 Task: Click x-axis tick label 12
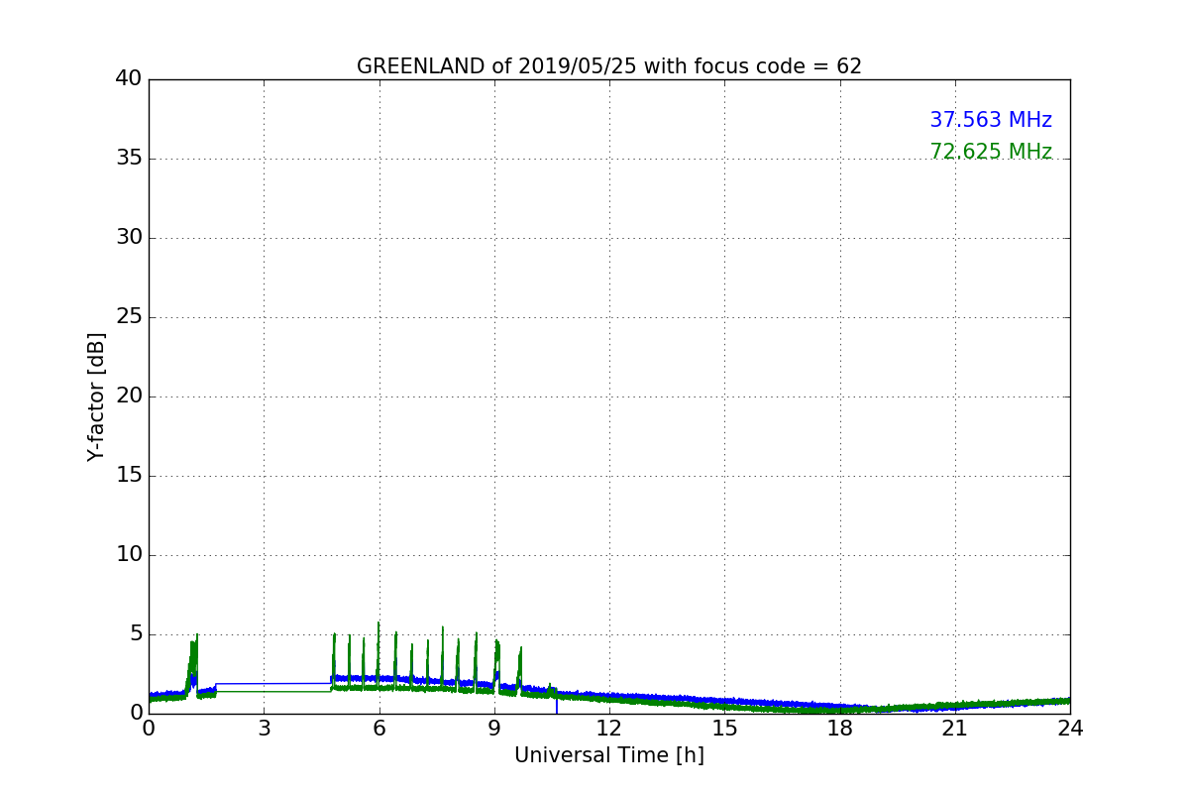609,729
